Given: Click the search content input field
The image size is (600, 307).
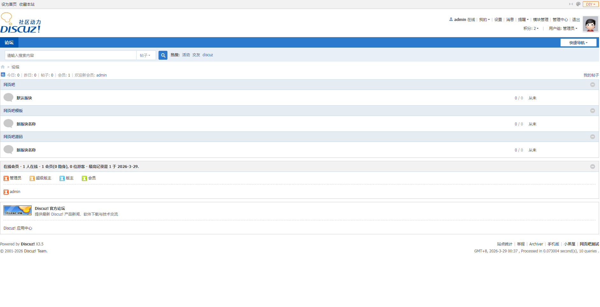Looking at the screenshot, I should (x=71, y=55).
